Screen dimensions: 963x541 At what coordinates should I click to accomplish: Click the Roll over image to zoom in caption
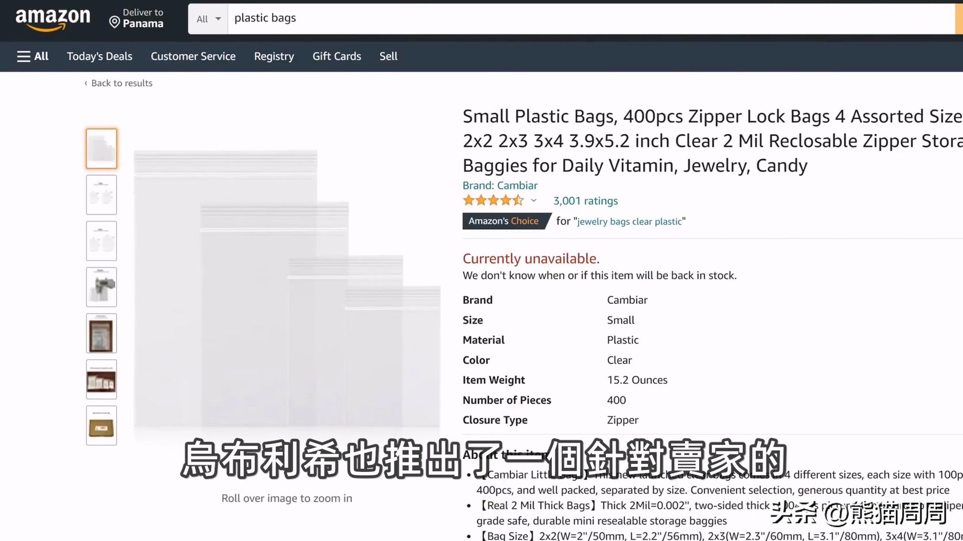pyautogui.click(x=287, y=498)
